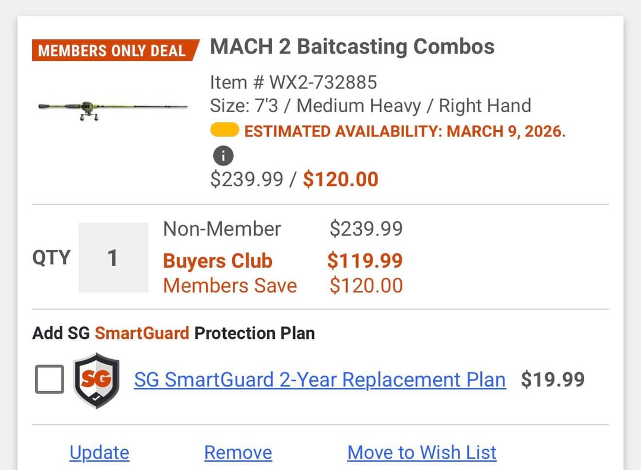Screen dimensions: 641x470
Task: Click the SG SmartGuard shield logo
Action: 96,380
